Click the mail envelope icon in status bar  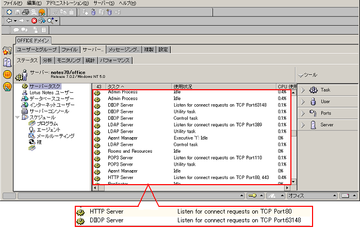coord(346,195)
